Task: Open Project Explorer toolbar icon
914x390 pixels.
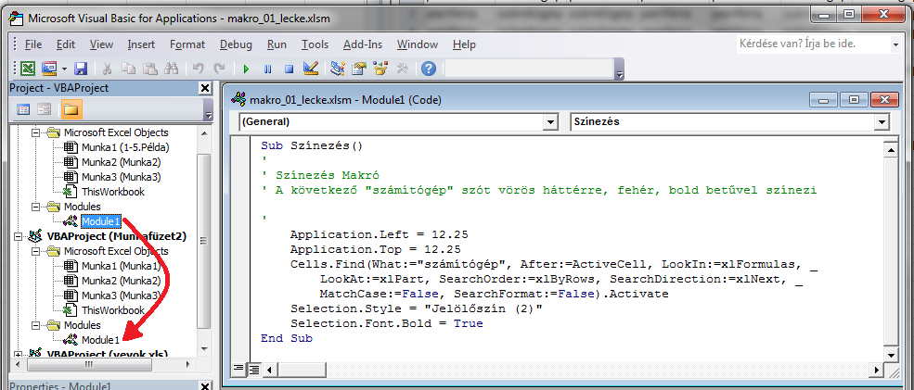Action: pos(338,69)
